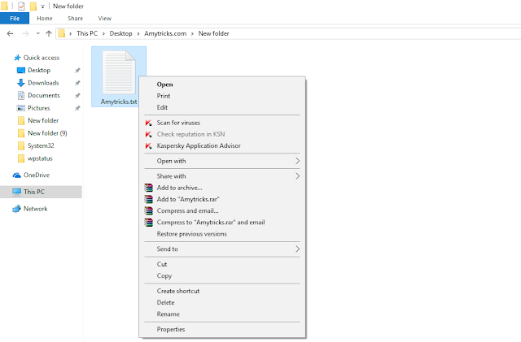Click the This PC monitor icon

(x=16, y=192)
